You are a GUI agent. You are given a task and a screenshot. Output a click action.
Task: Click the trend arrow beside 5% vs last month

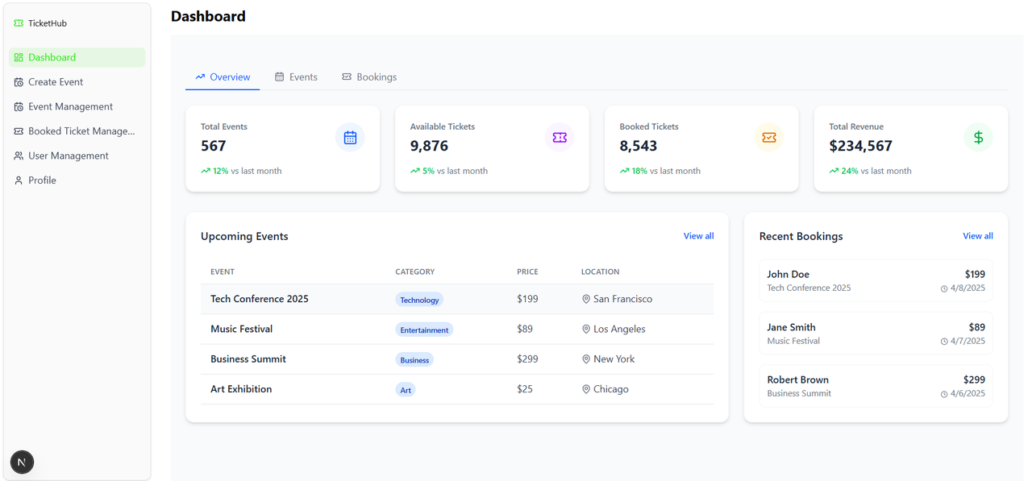coord(415,171)
